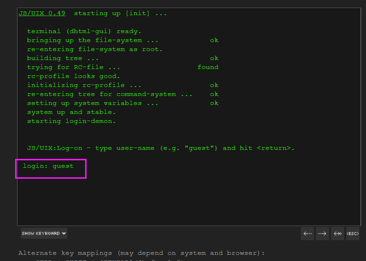
Task: Select the 'building tree ...' line
Action: [x=63, y=58]
